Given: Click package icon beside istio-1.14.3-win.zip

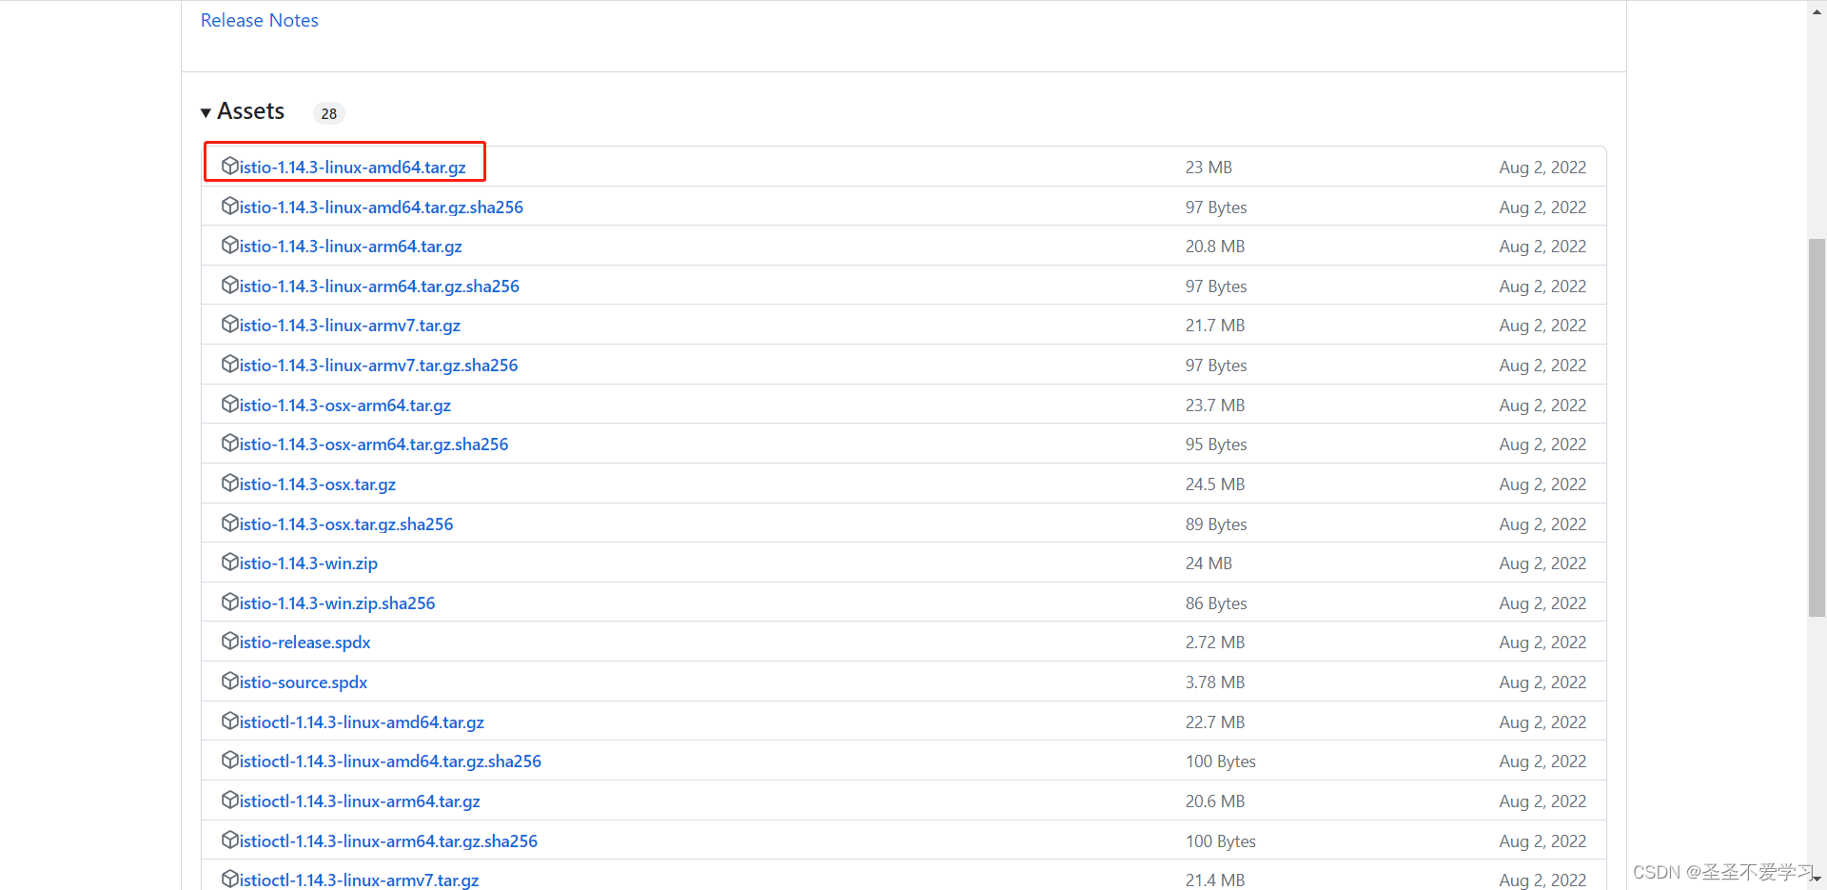Looking at the screenshot, I should [x=230, y=562].
